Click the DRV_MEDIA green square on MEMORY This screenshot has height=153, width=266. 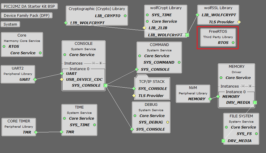point(255,102)
